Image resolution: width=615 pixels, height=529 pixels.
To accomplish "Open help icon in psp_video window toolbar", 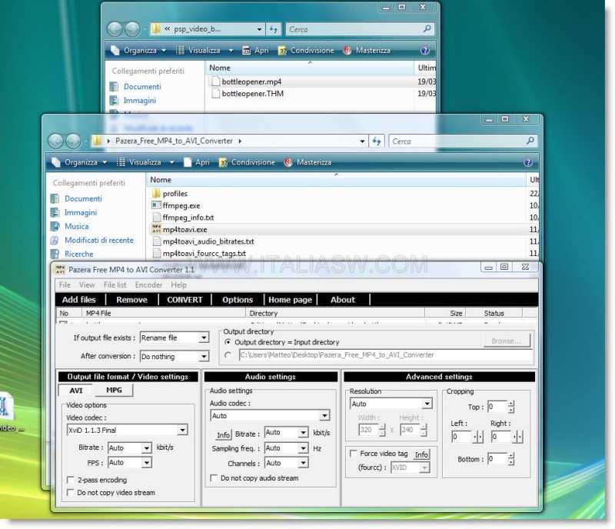I will click(x=425, y=50).
